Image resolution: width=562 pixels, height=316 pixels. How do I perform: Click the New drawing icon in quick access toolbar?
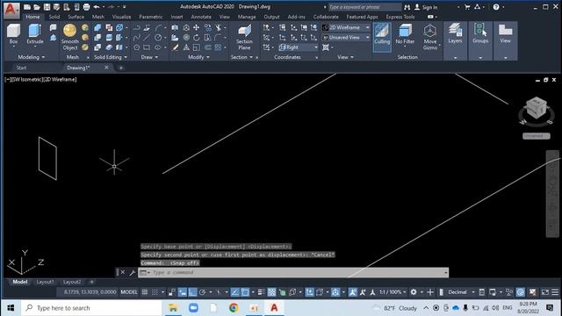(27, 7)
